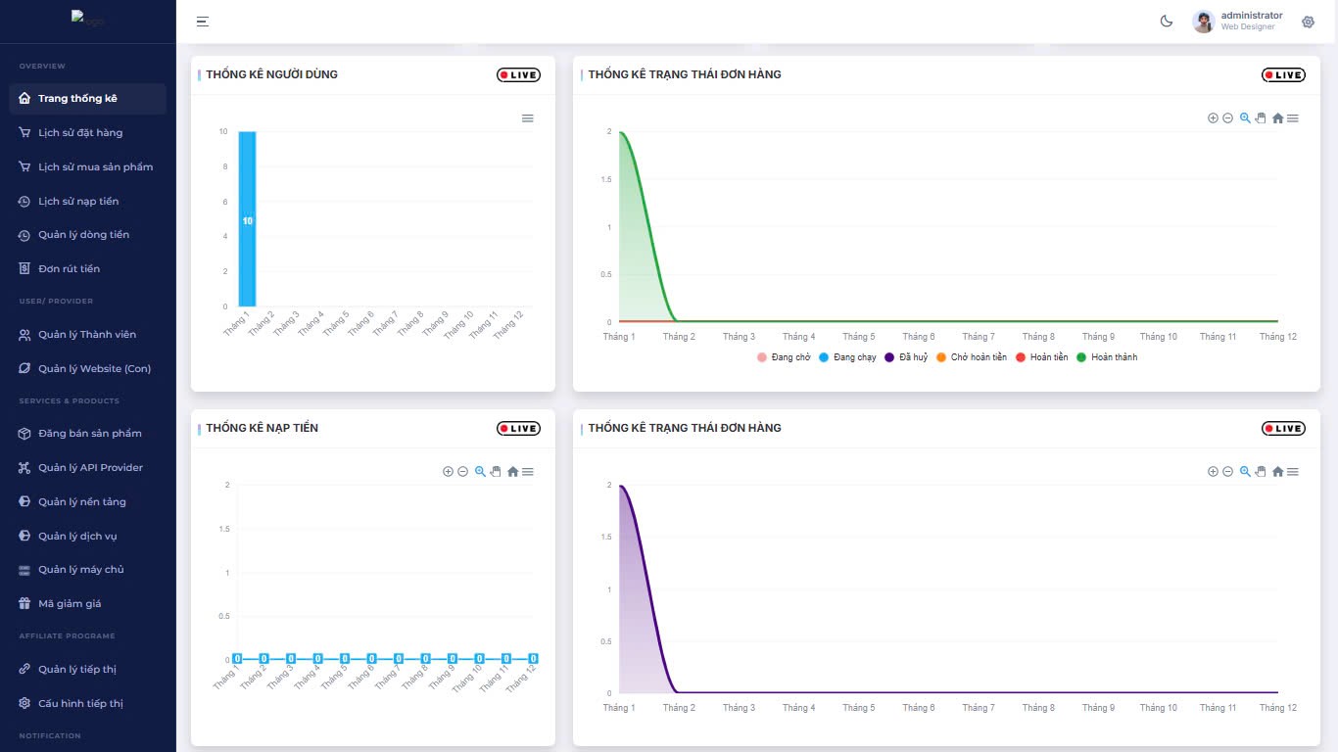Viewport: 1338px width, 752px height.
Task: Open export menu on top order chart
Action: 1293,118
